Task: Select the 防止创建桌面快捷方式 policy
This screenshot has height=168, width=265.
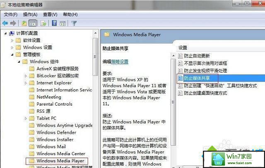Action: pos(205,93)
